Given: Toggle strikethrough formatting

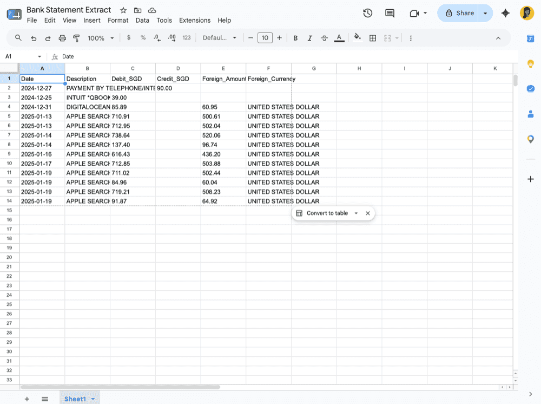Looking at the screenshot, I should 324,38.
